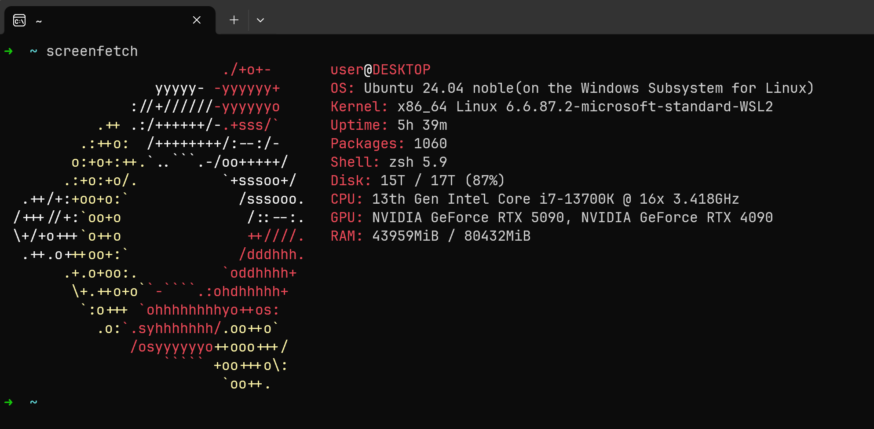The height and width of the screenshot is (429, 874).
Task: Click 'RTX 5090' in the GPU line
Action: (530, 218)
